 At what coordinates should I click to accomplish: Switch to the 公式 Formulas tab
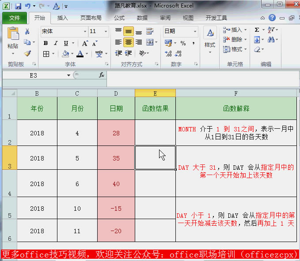click(119, 18)
